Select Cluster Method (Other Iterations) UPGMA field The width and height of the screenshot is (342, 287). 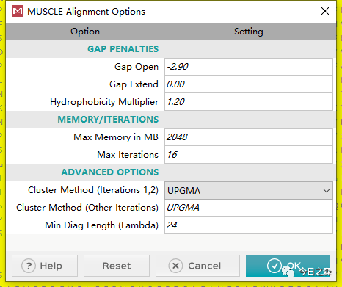click(x=249, y=208)
